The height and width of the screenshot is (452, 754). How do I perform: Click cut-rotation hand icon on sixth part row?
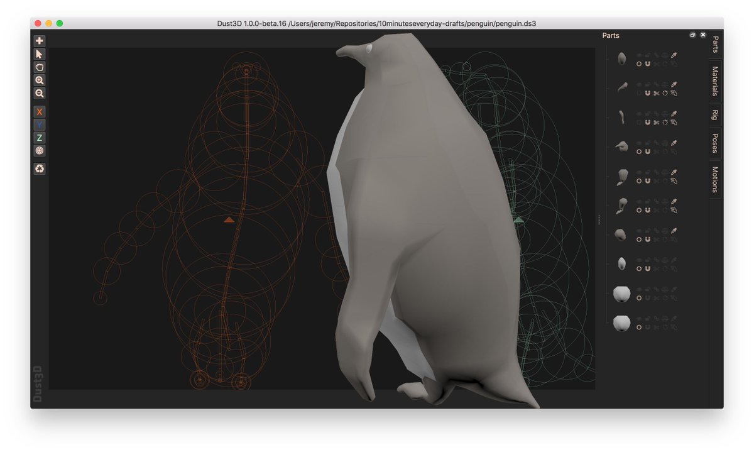(674, 210)
